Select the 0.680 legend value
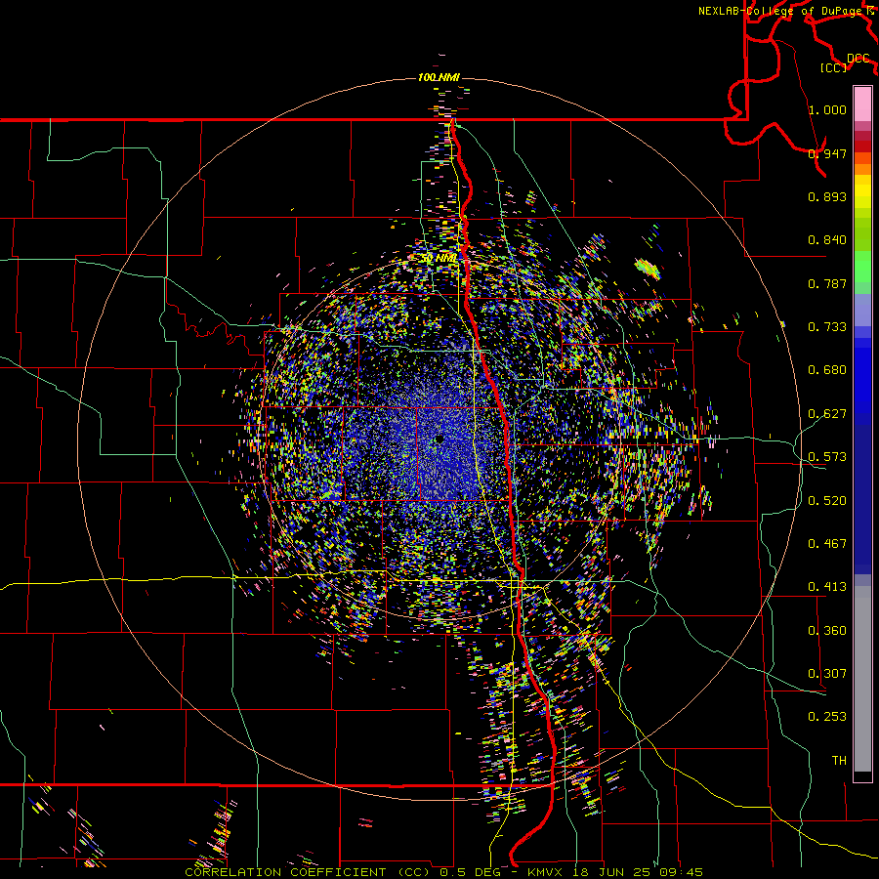 (827, 370)
